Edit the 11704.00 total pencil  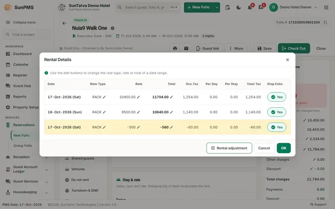171,97
